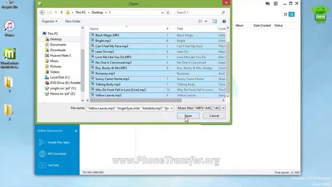The height and width of the screenshot is (187, 332).
Task: Select DVD Drive (D:) in the tree
Action: tap(62, 83)
